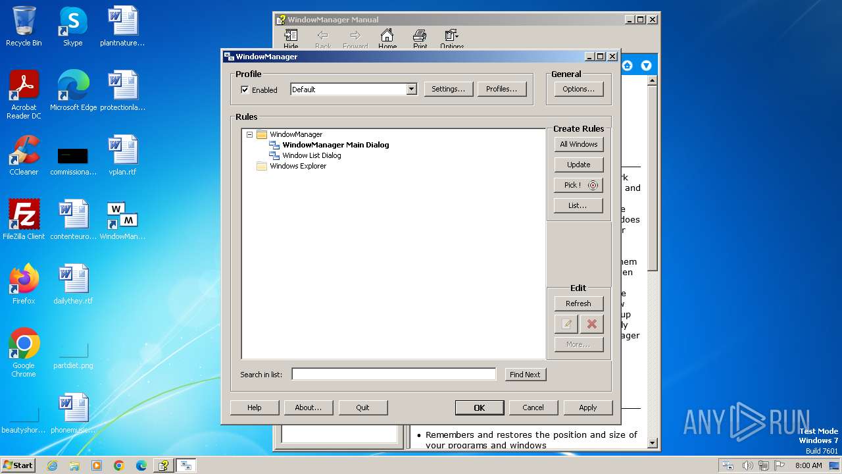Select the dailythey.rtf desktop file
The height and width of the screenshot is (474, 842).
73,284
